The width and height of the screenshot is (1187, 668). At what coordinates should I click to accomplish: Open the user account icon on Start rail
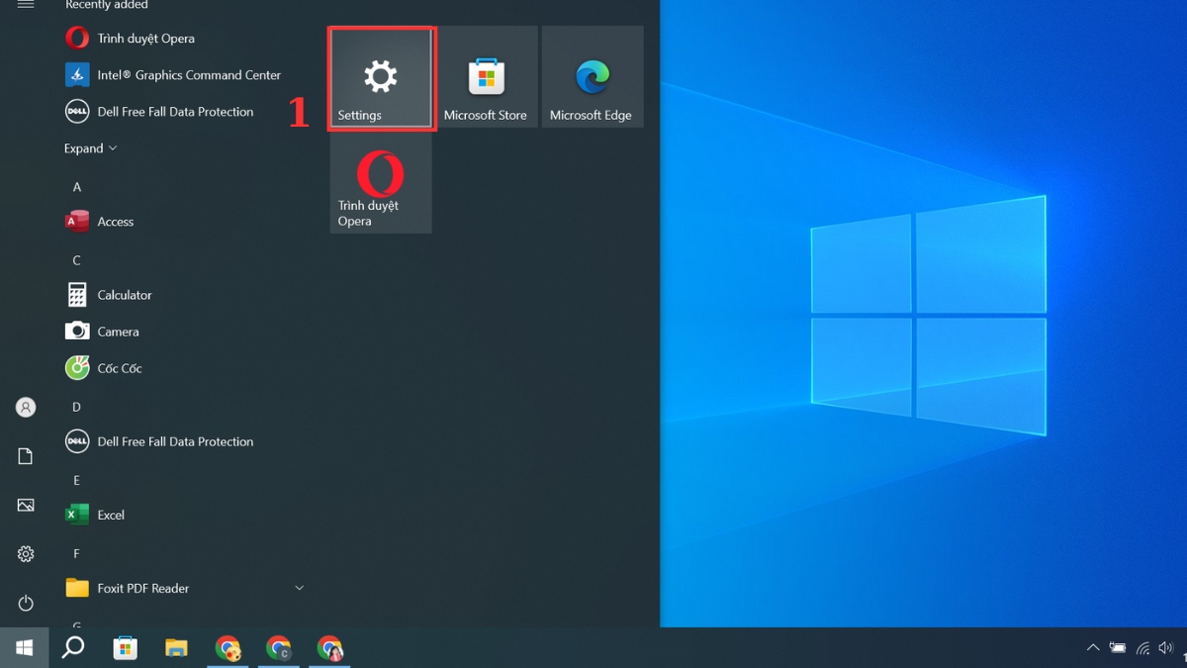coord(26,408)
